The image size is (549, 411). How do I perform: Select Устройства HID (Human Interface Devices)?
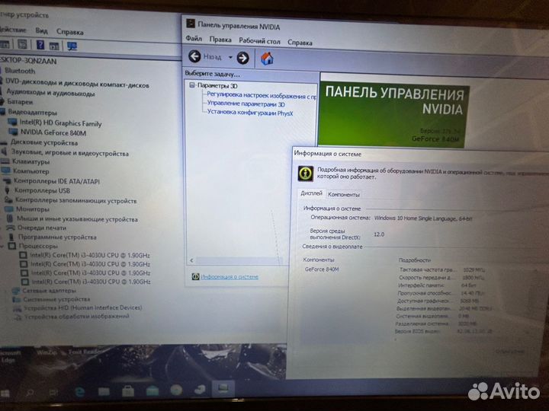tap(82, 307)
